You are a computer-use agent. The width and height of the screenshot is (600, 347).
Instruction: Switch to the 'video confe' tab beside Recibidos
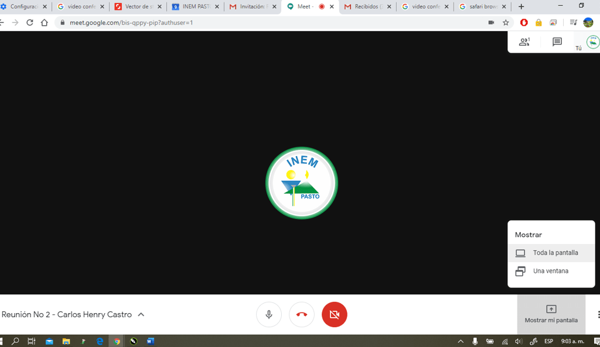pos(425,6)
